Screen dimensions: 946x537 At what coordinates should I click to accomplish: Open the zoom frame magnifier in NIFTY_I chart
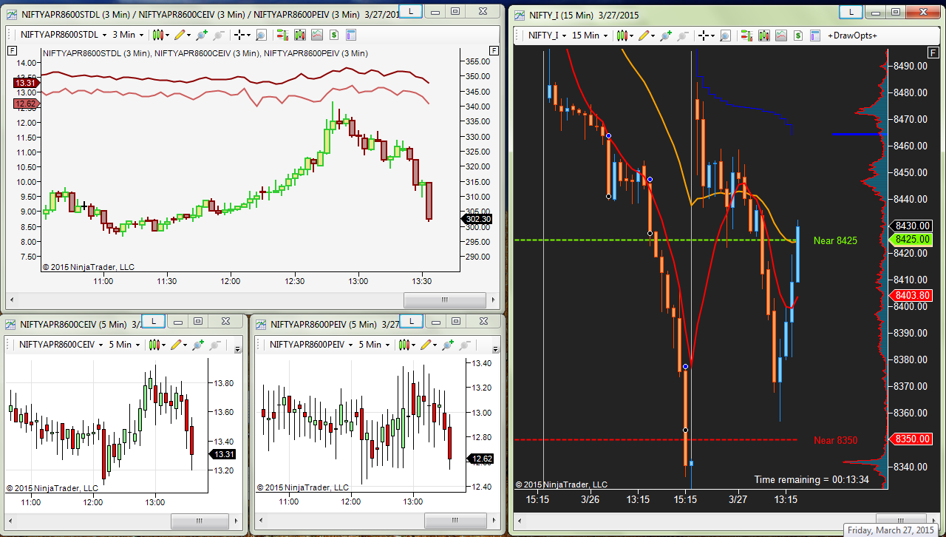pyautogui.click(x=724, y=36)
